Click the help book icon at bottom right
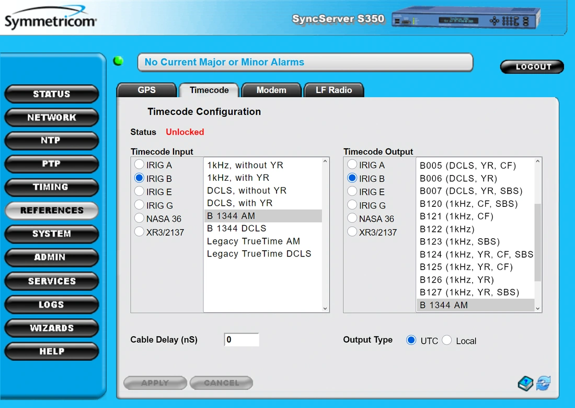575x408 pixels. point(525,384)
